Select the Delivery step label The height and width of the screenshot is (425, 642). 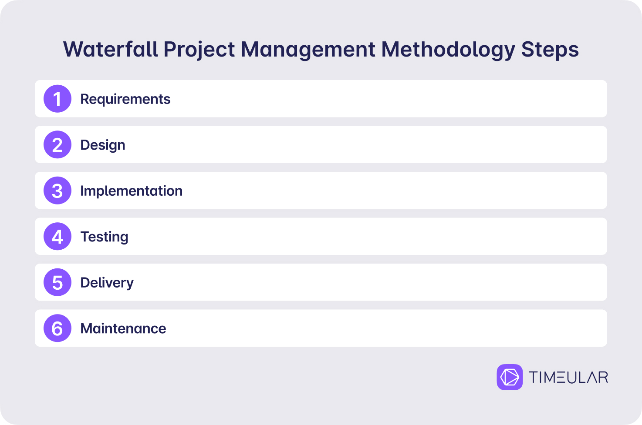coord(107,283)
